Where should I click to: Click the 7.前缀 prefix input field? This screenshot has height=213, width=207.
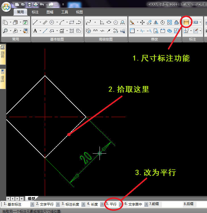[172, 204]
